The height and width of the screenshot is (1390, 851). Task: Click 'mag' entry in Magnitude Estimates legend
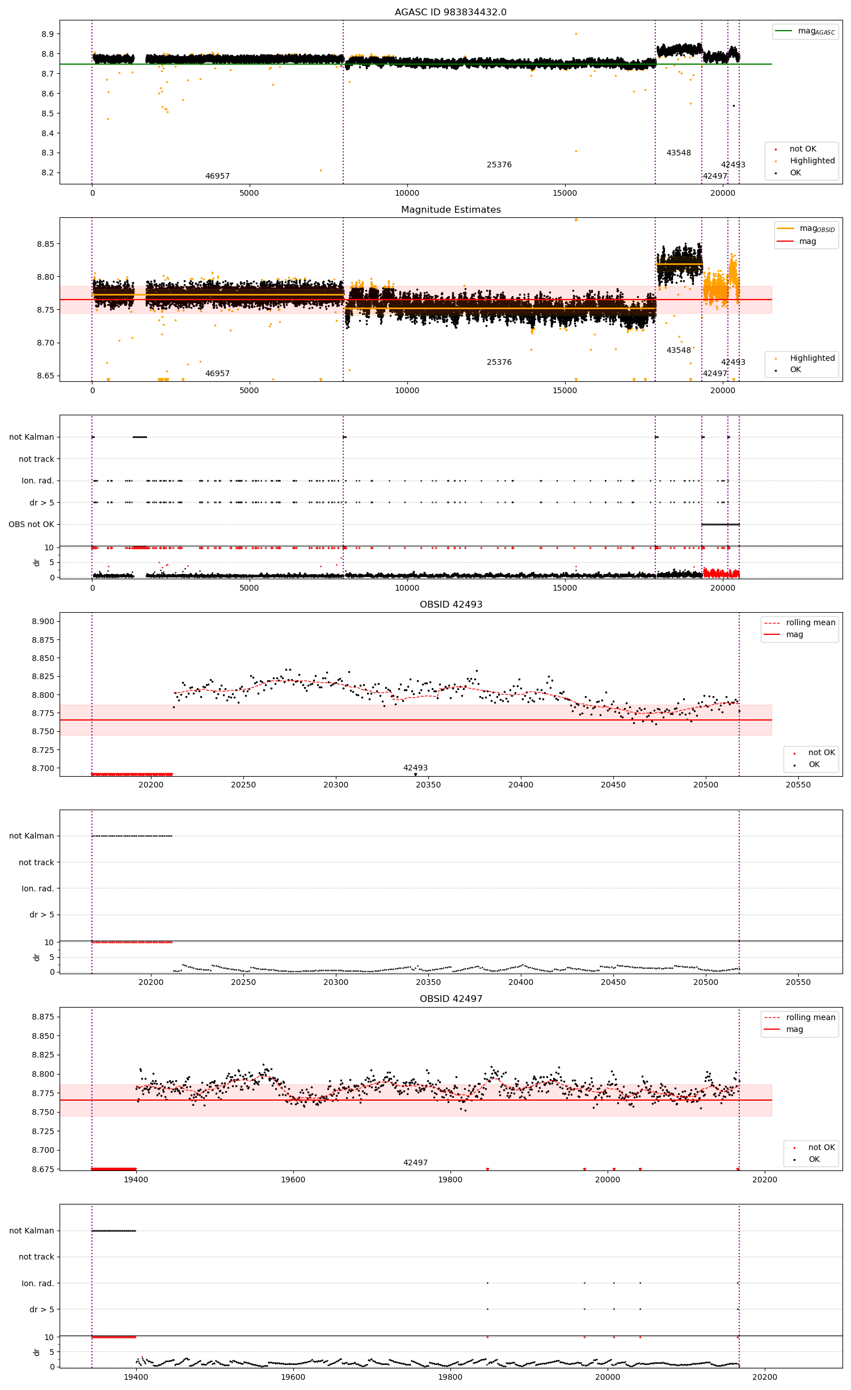(807, 241)
